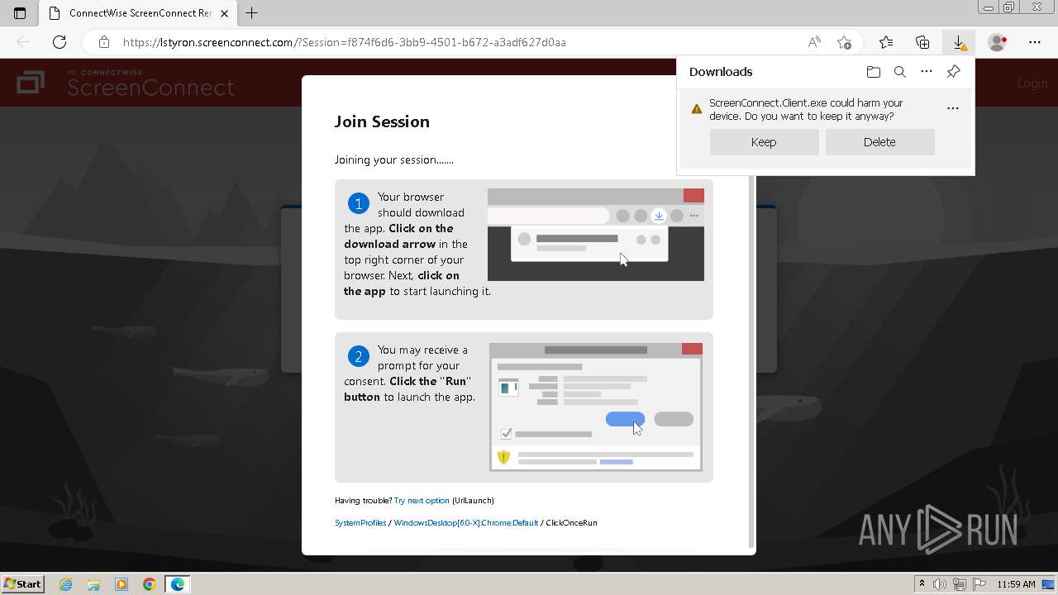Image resolution: width=1058 pixels, height=595 pixels.
Task: Select Microsoft Edge in the taskbar
Action: [x=178, y=584]
